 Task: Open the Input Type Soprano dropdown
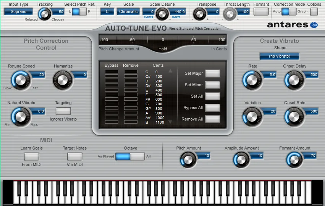coord(18,11)
